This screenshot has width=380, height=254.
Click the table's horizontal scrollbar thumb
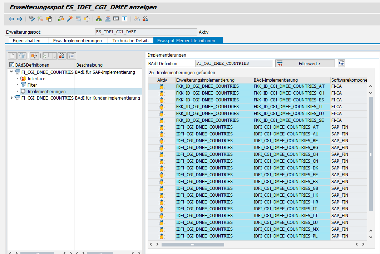pyautogui.click(x=193, y=245)
